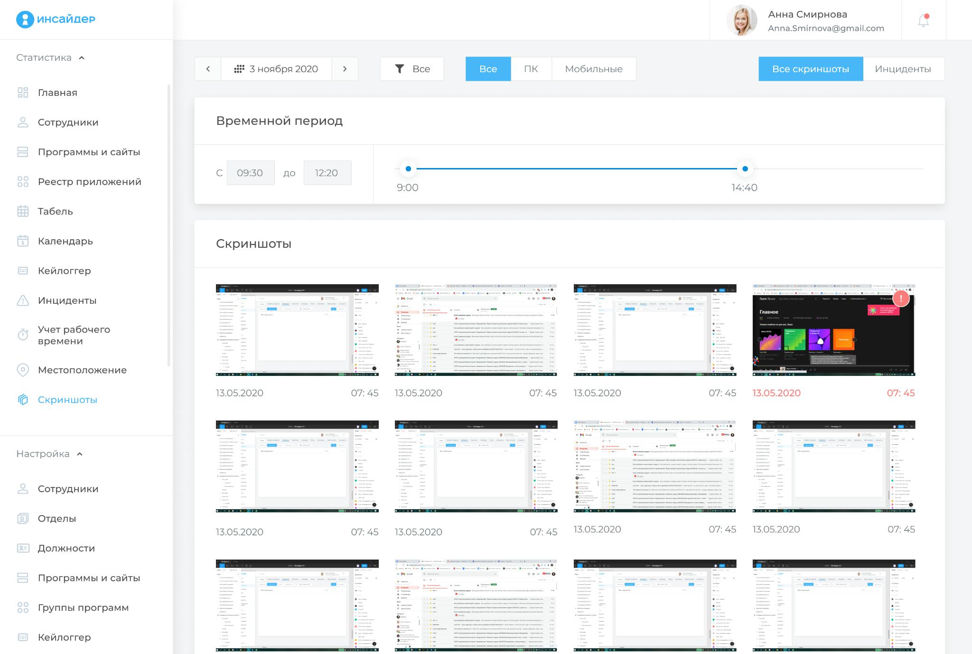Open the 3 ноября 2020 date picker

(276, 69)
